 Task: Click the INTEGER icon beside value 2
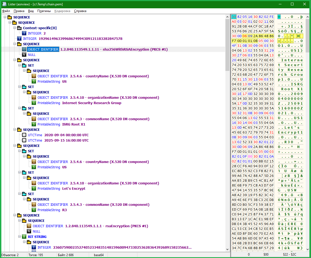24,33
